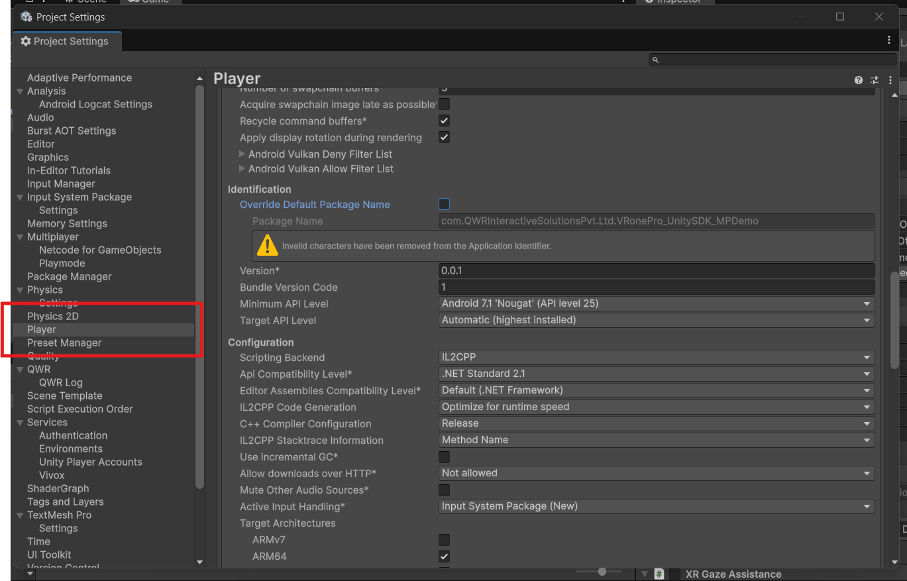Open the Scripting Backend dropdown
The image size is (907, 581).
[x=657, y=357]
